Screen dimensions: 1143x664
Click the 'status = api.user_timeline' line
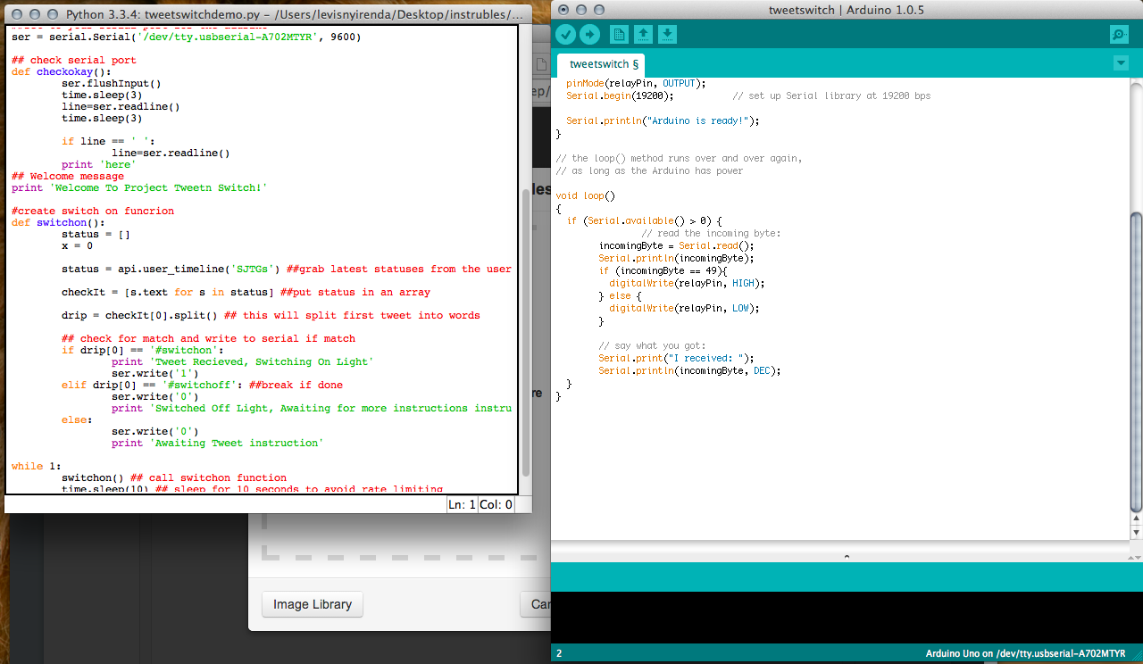287,270
